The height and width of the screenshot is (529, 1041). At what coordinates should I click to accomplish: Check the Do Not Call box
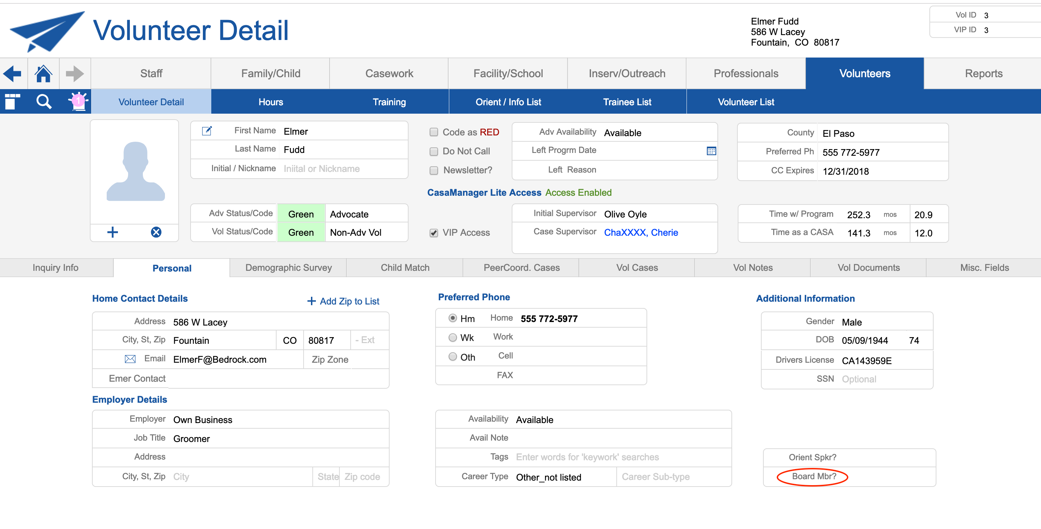(x=433, y=152)
